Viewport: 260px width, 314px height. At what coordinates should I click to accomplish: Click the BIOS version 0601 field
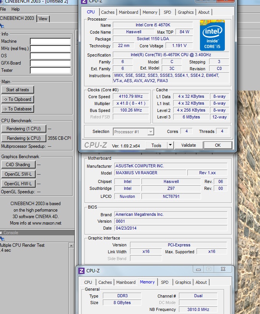click(171, 221)
